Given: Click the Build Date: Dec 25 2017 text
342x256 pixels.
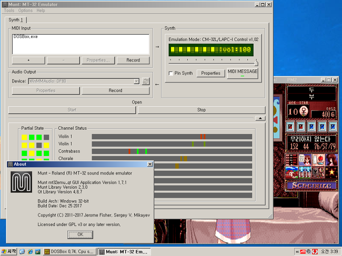Looking at the screenshot, I should 59,206.
